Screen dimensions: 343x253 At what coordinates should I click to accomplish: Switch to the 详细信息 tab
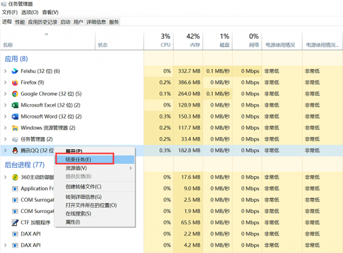point(96,22)
